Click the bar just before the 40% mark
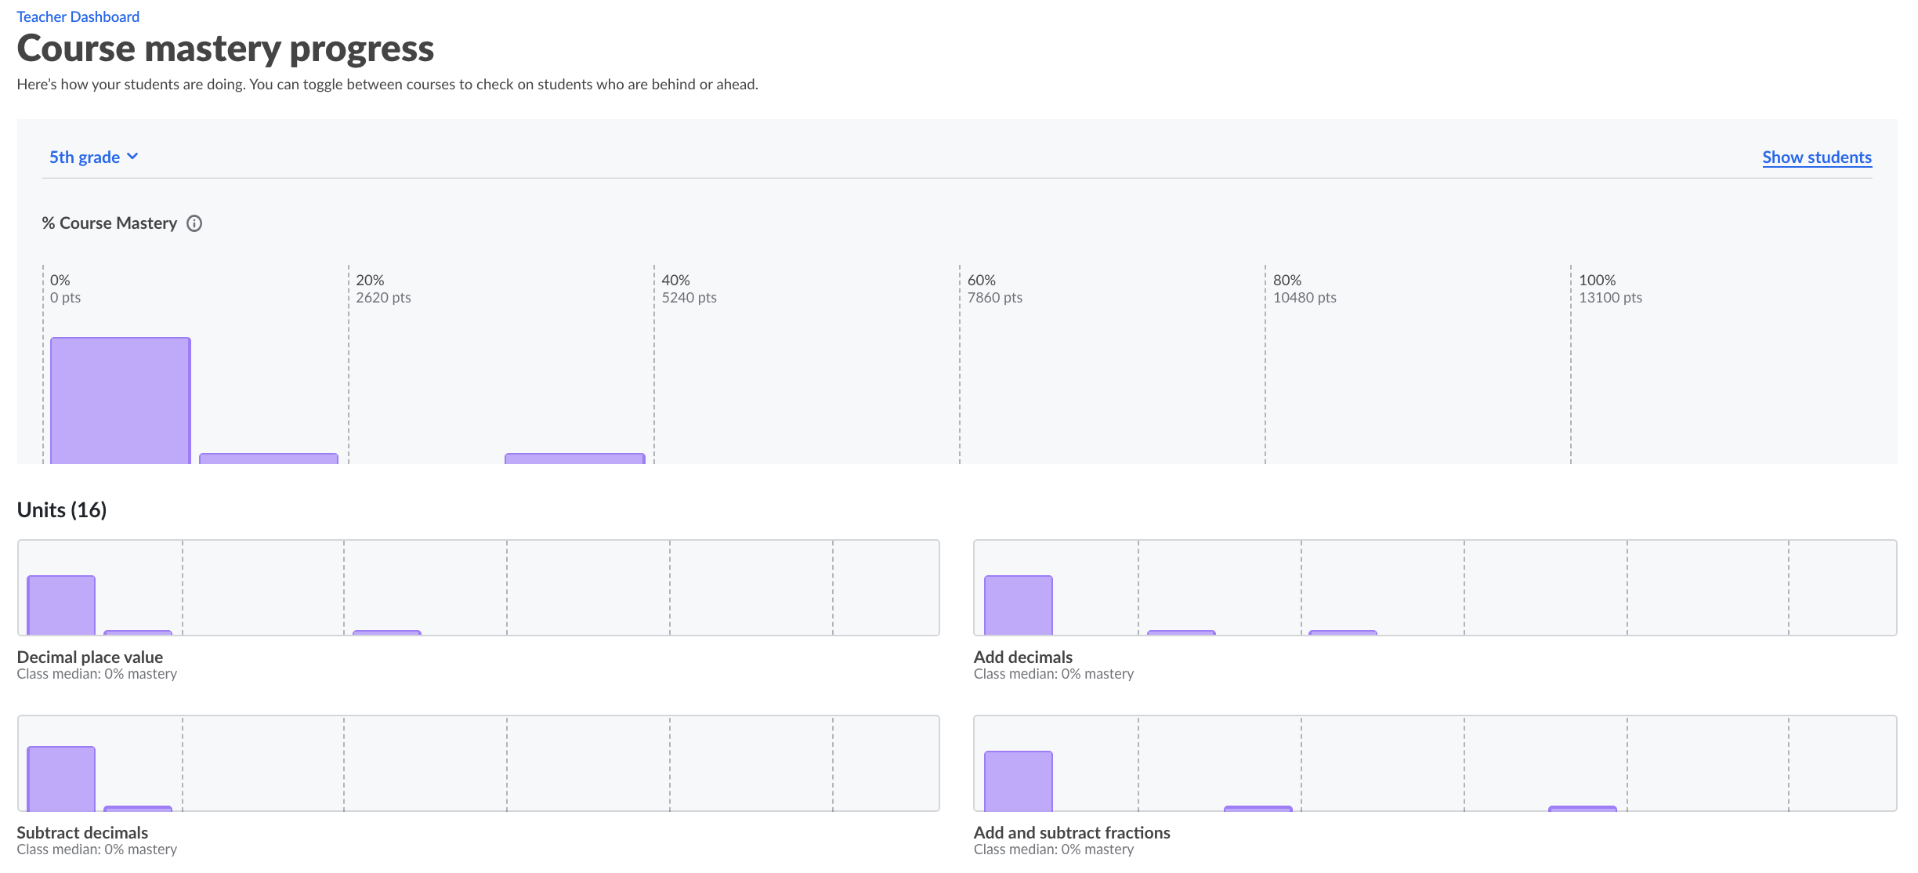Screen dimensions: 1918x873 (574, 458)
